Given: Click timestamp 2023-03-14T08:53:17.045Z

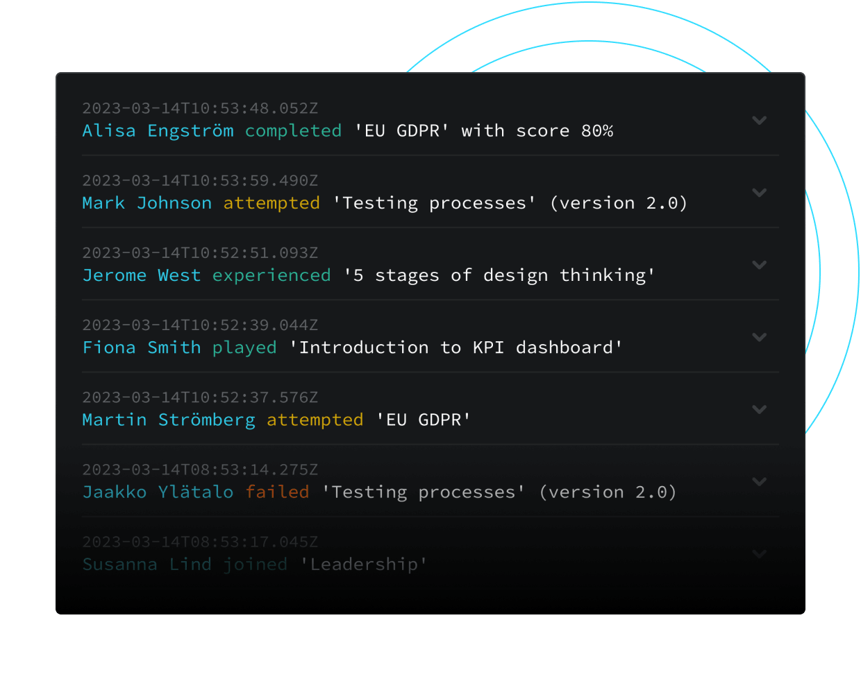Looking at the screenshot, I should [200, 542].
